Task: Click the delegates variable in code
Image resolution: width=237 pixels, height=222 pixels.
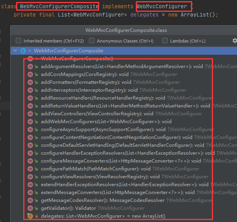Action: pos(144,15)
